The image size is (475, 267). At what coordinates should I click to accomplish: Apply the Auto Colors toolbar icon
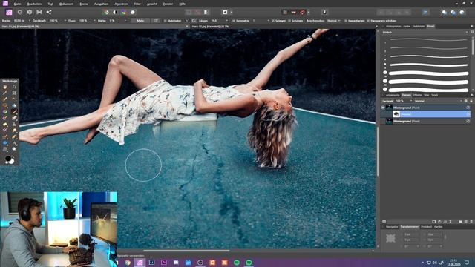(x=124, y=13)
